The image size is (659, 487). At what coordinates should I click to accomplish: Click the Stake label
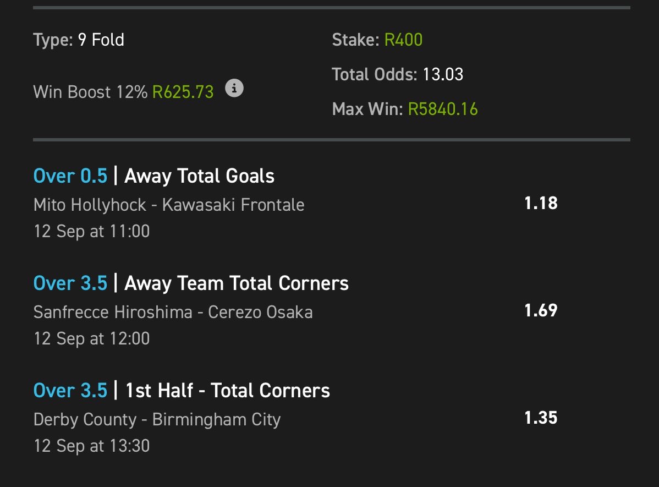point(355,40)
